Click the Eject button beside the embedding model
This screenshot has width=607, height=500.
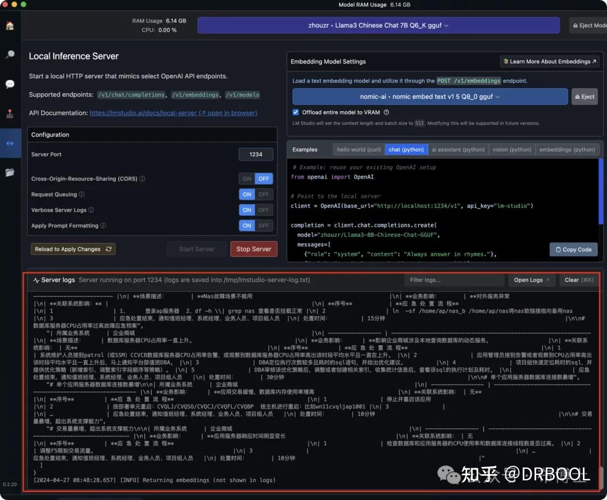point(585,96)
